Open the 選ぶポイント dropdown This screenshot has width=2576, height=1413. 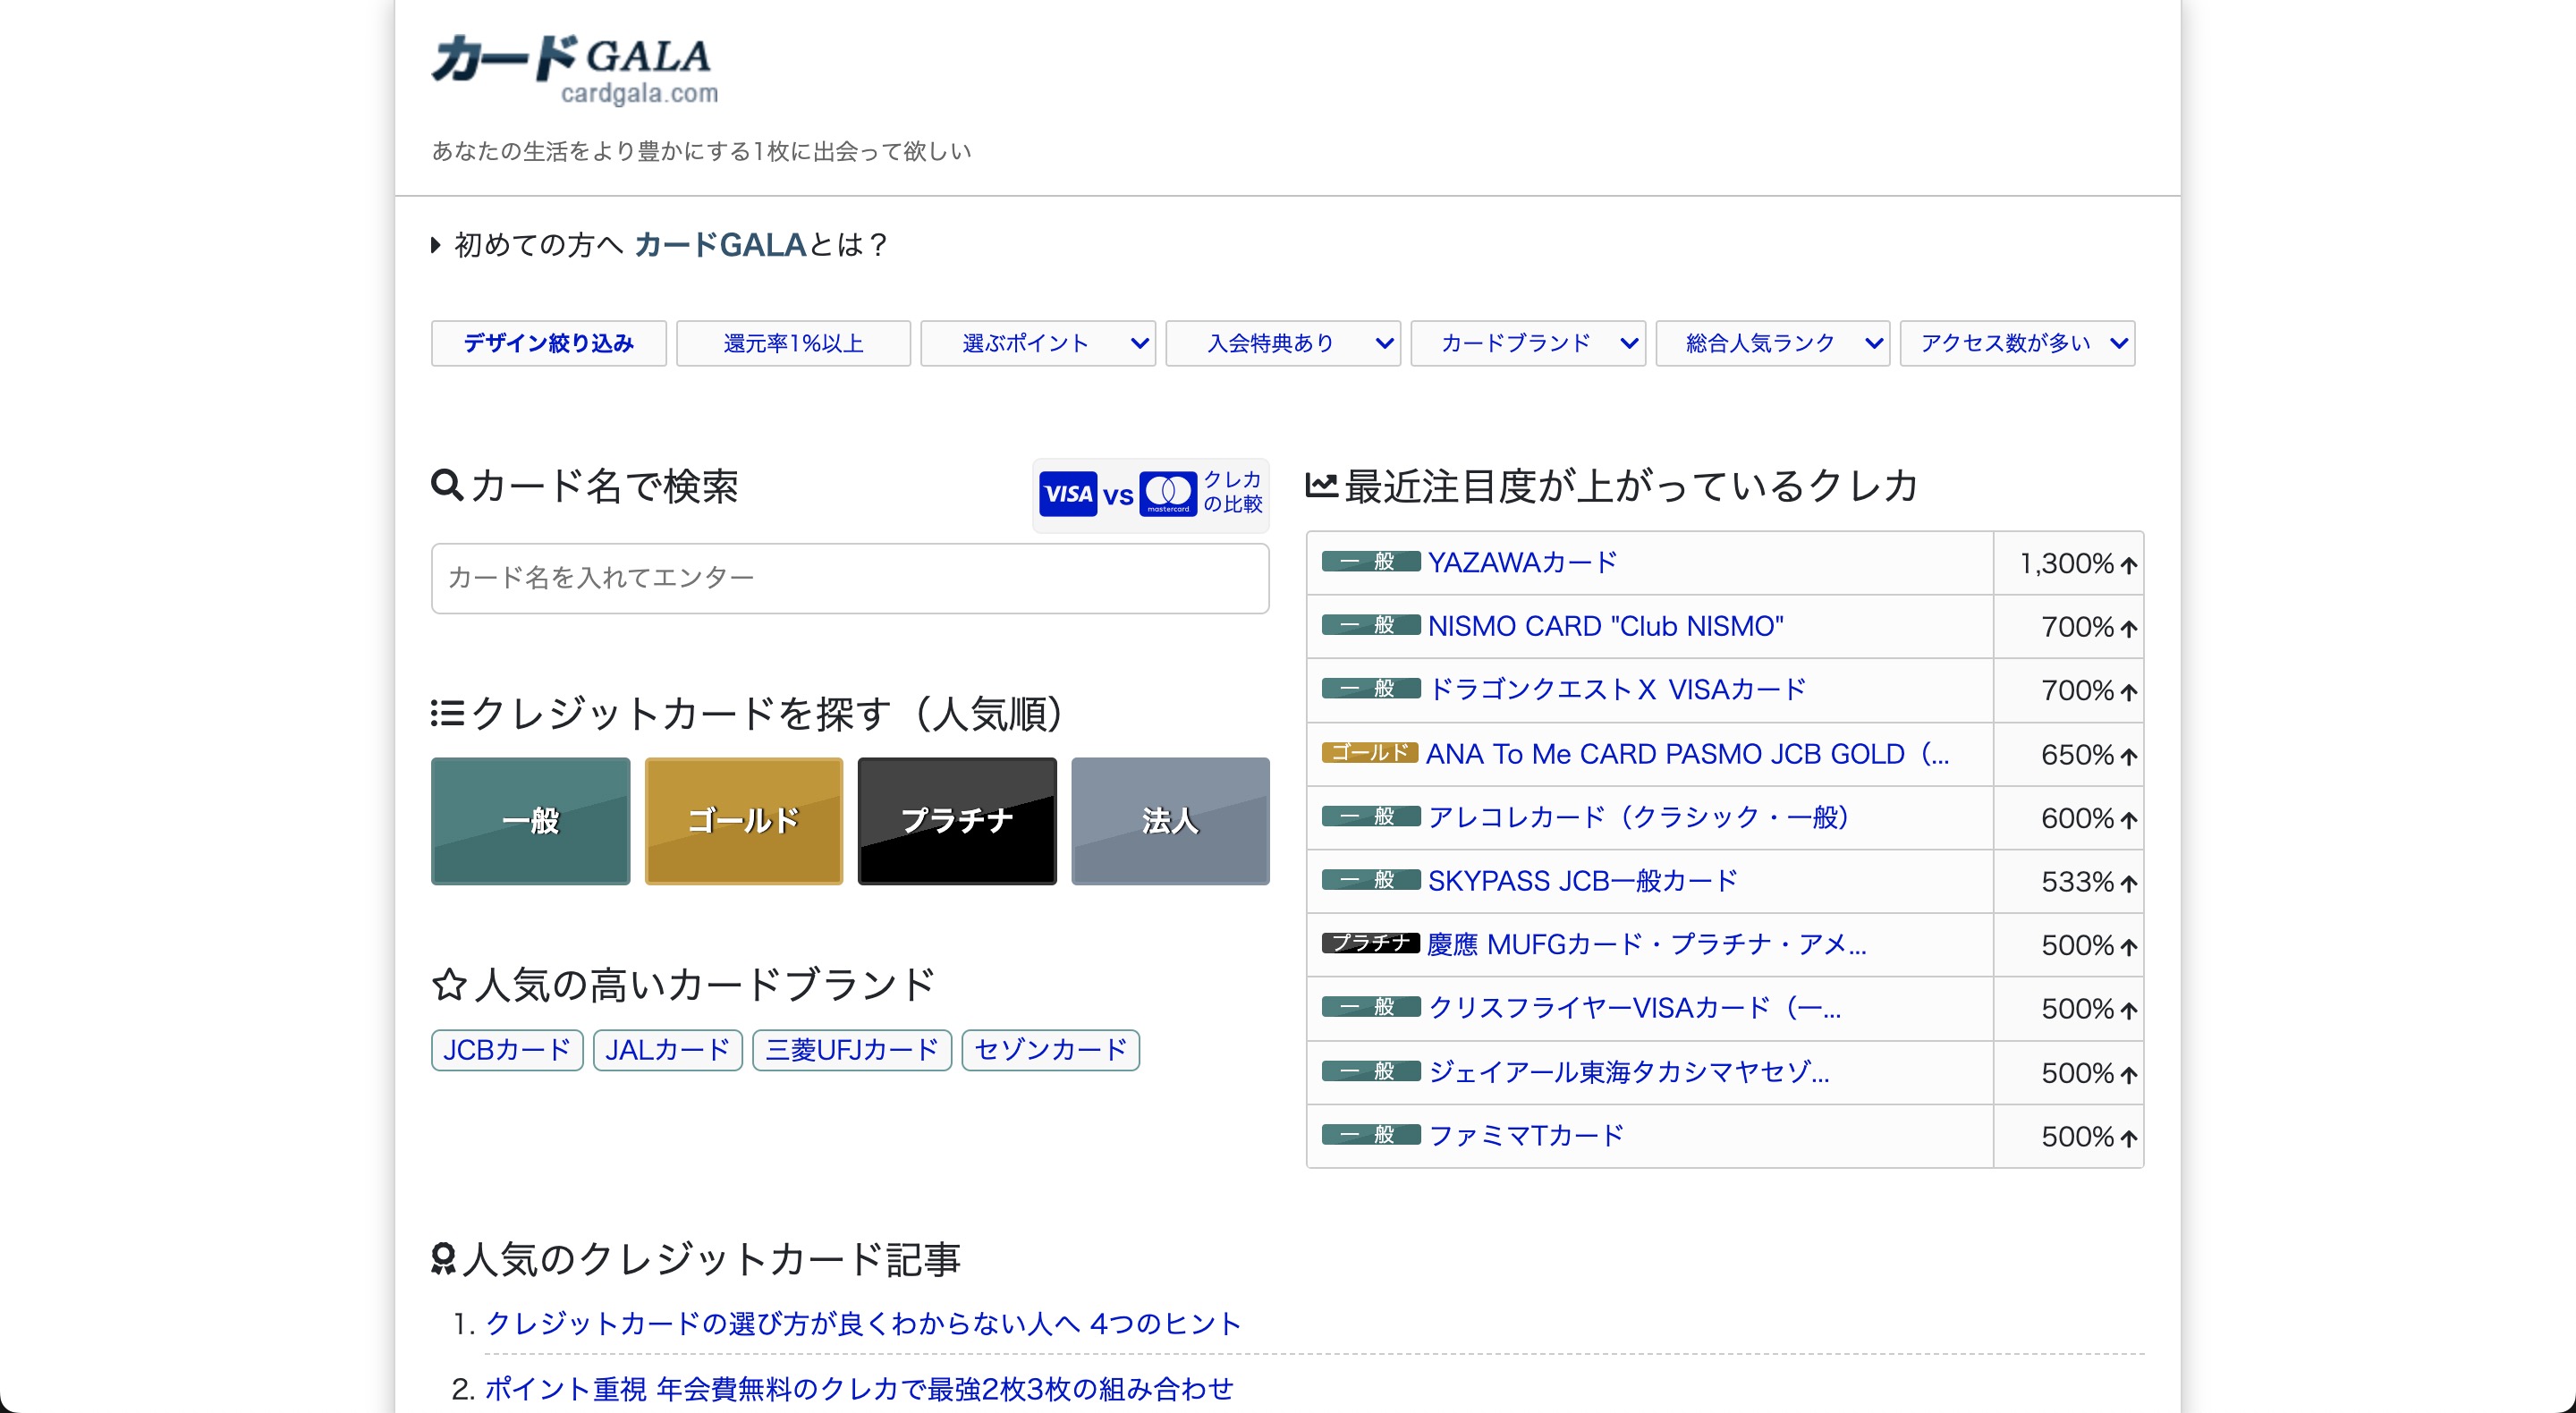[1037, 343]
